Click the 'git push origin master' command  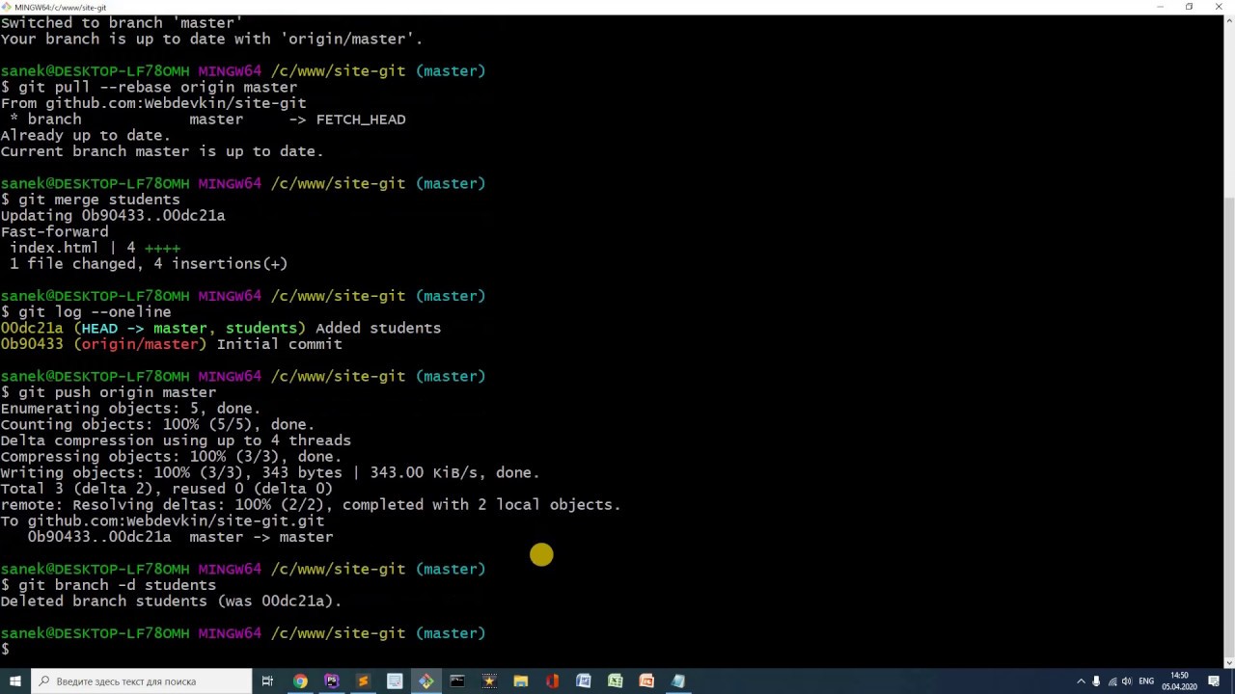[x=118, y=392]
